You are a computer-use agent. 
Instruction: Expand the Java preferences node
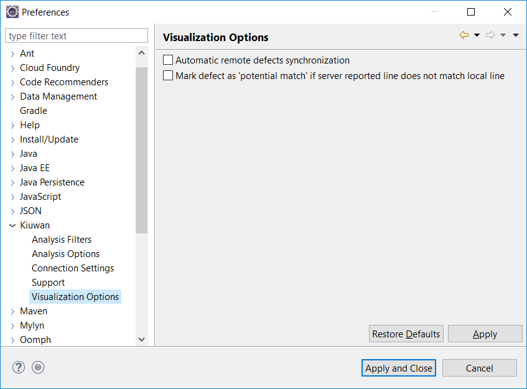(12, 153)
